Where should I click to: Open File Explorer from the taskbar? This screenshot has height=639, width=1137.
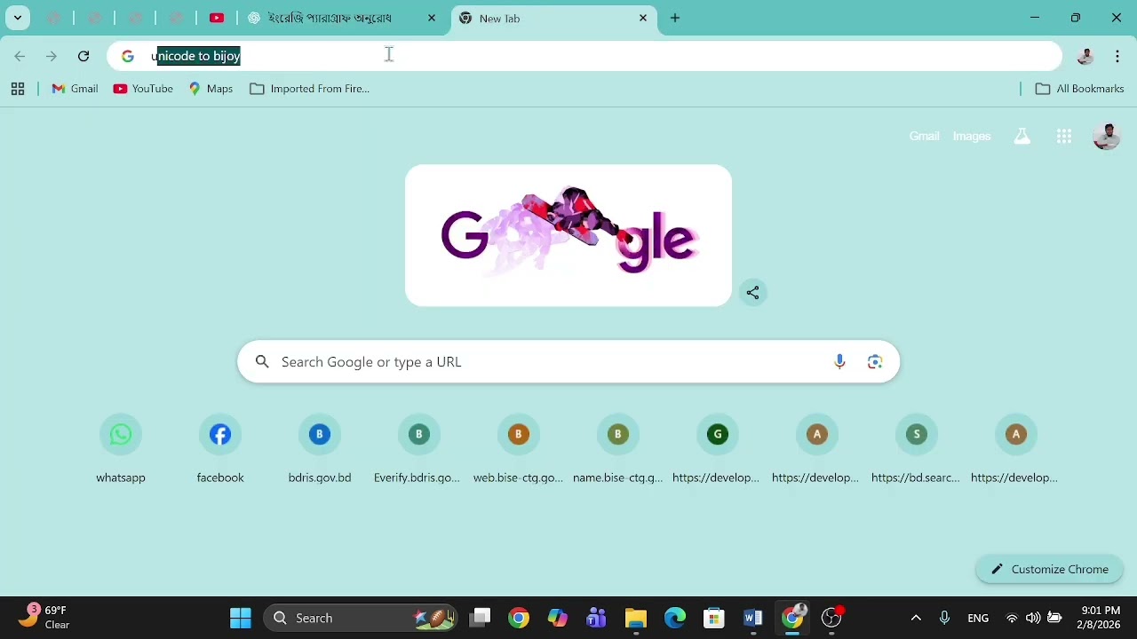(636, 619)
